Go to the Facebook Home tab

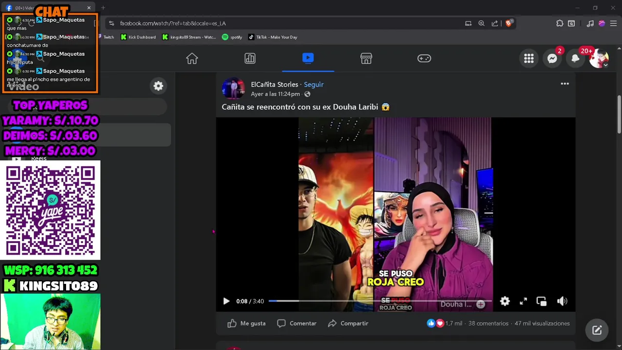(192, 58)
